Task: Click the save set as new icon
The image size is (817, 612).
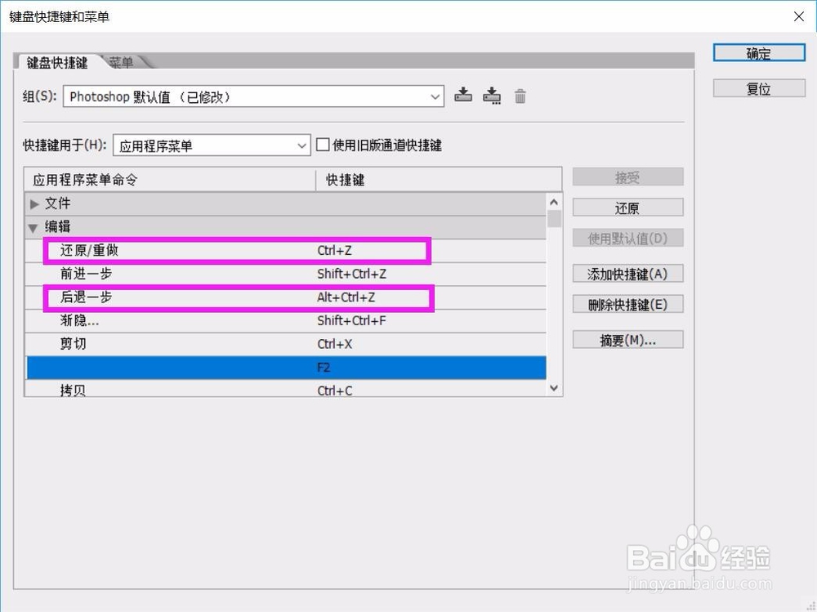Action: coord(492,96)
